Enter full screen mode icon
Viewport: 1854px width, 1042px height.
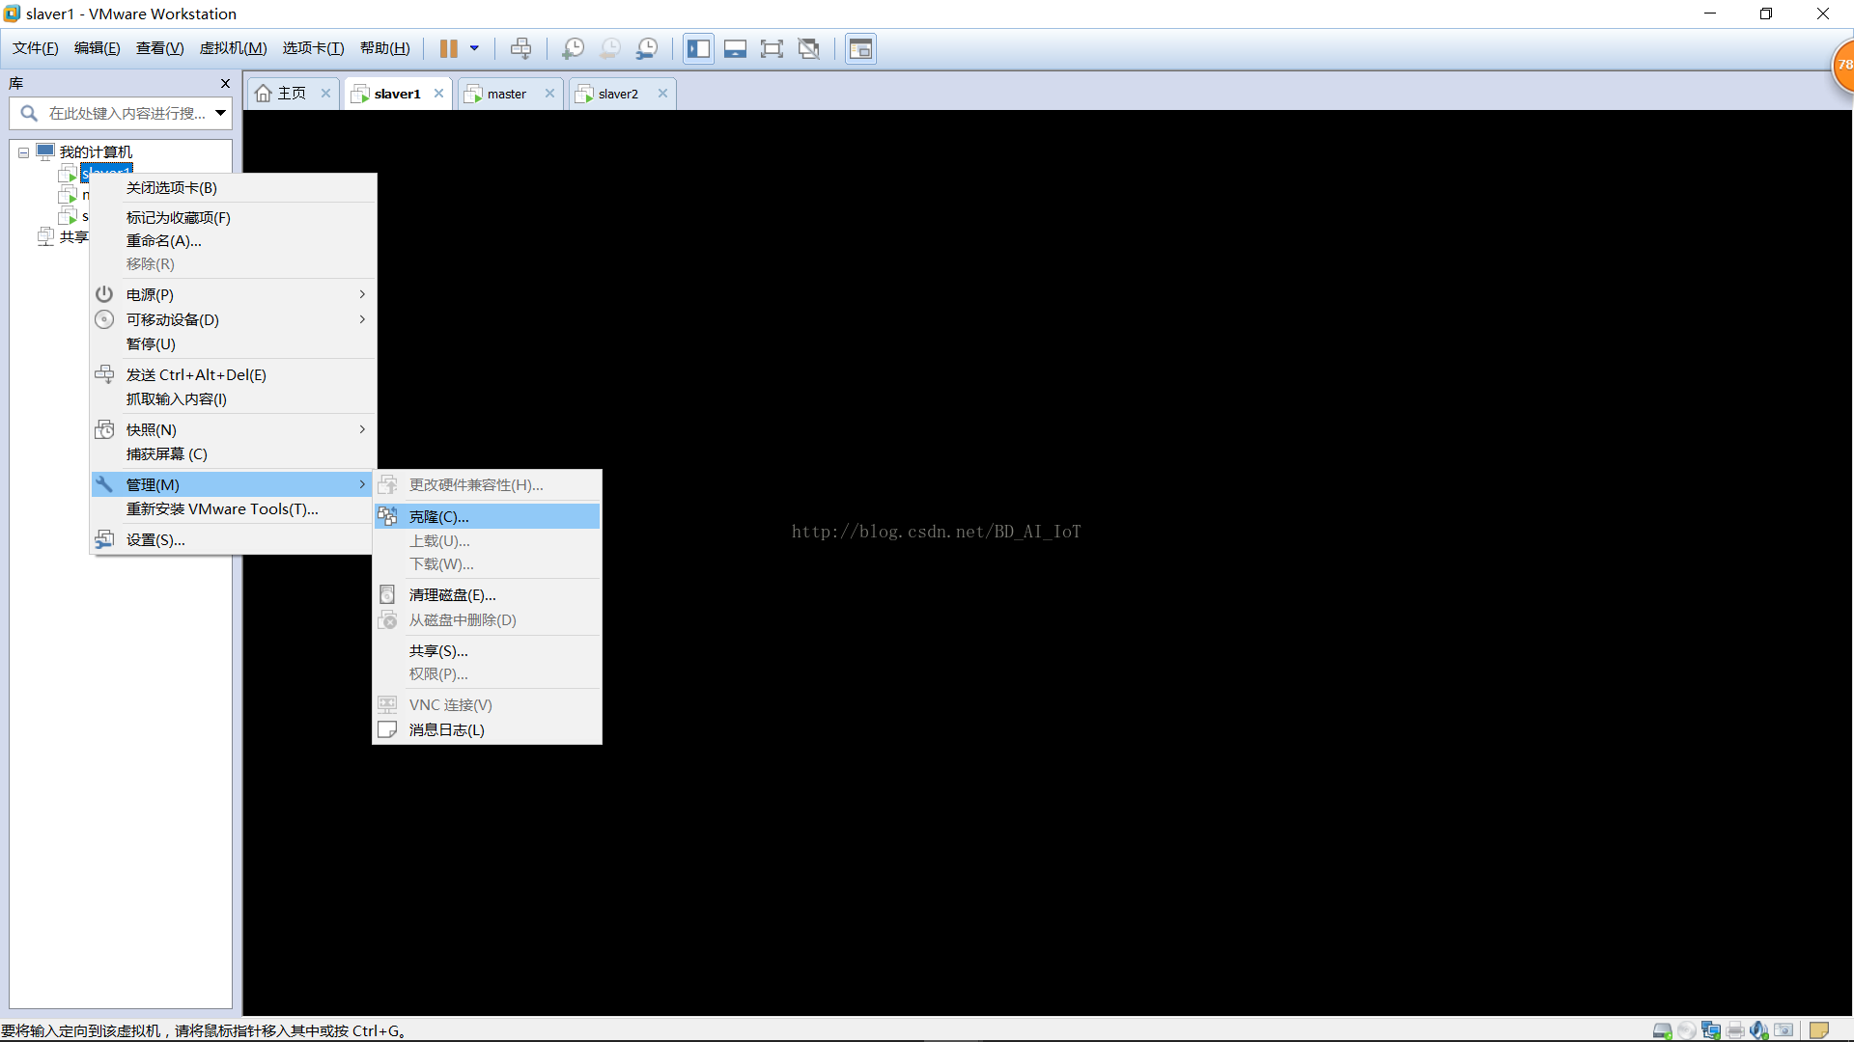[772, 48]
